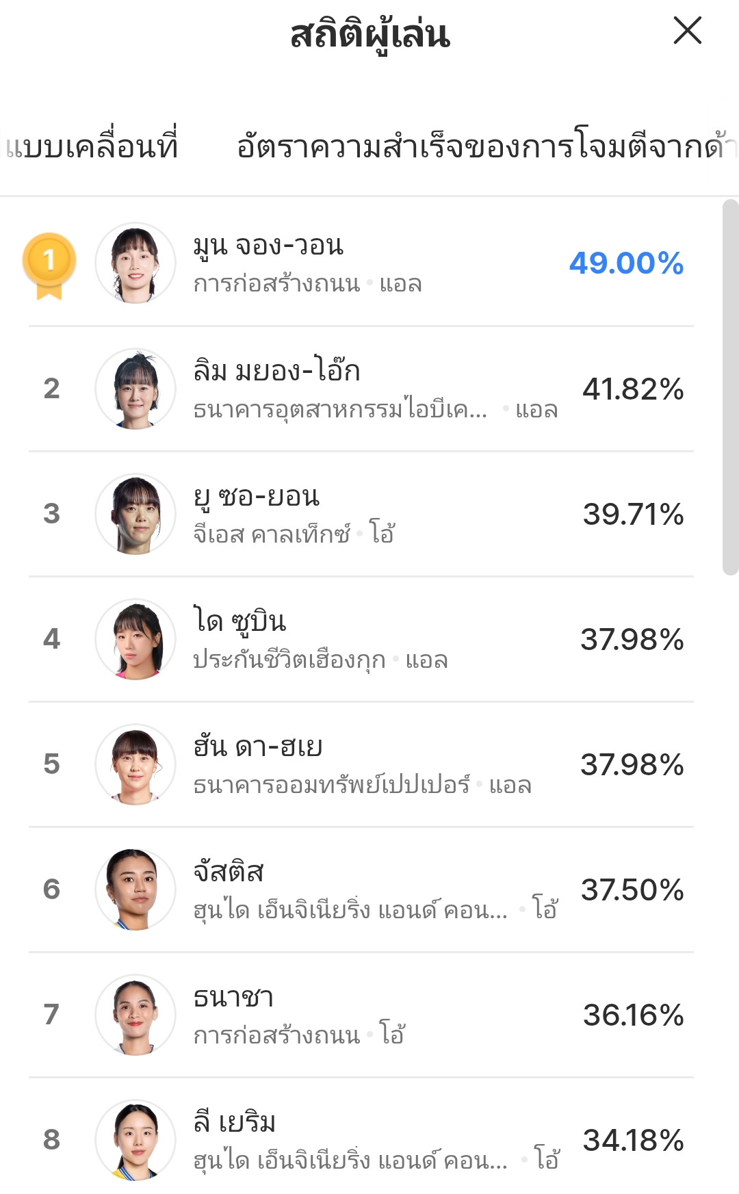Click จัสติส player photo
Viewport: 739px width, 1194px height.
tap(135, 890)
